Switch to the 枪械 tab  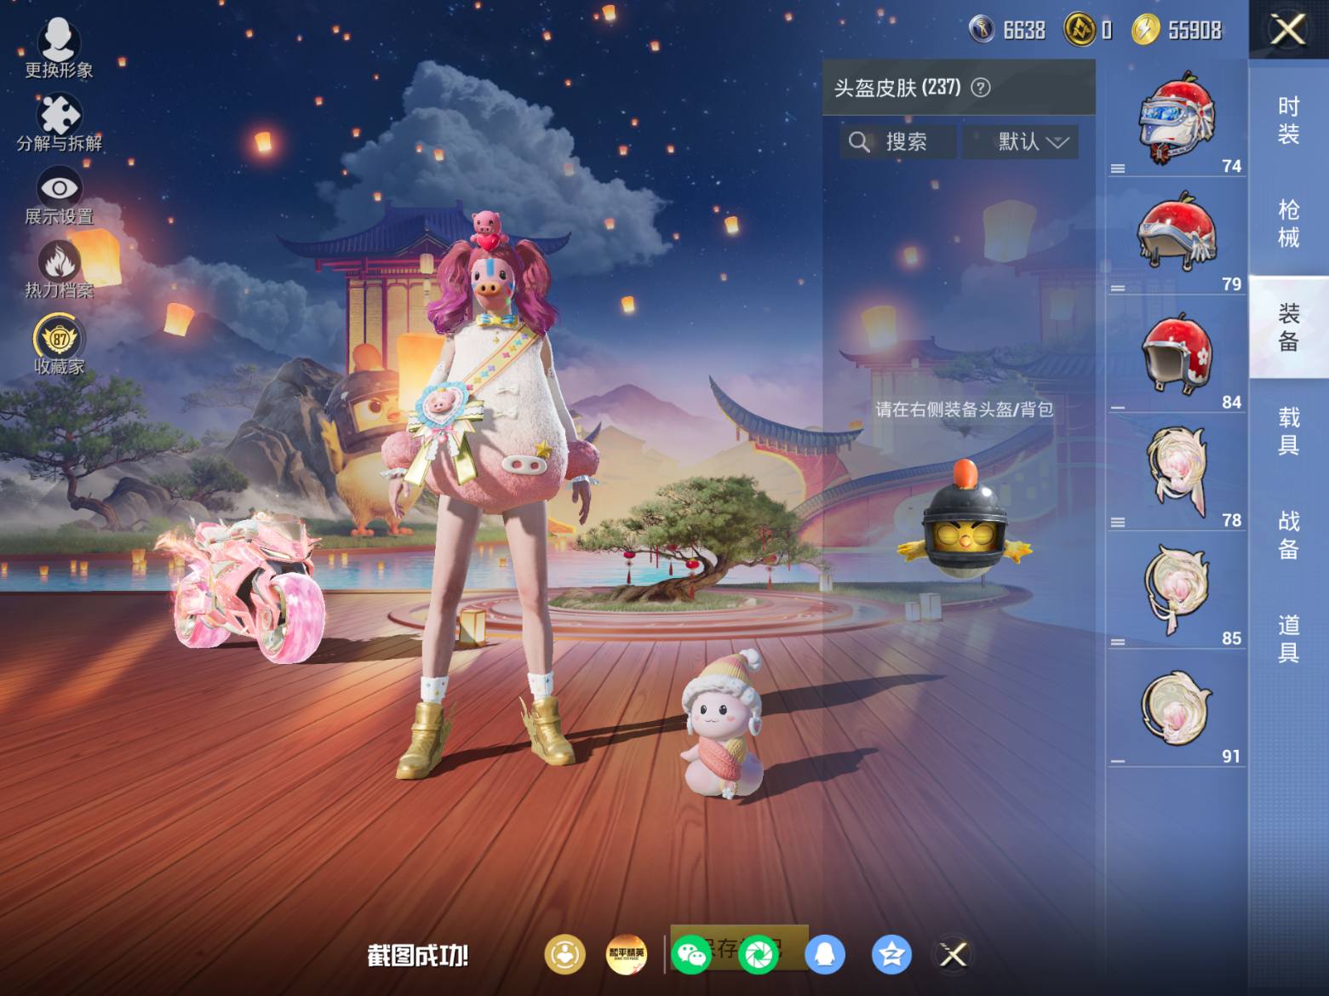point(1289,224)
